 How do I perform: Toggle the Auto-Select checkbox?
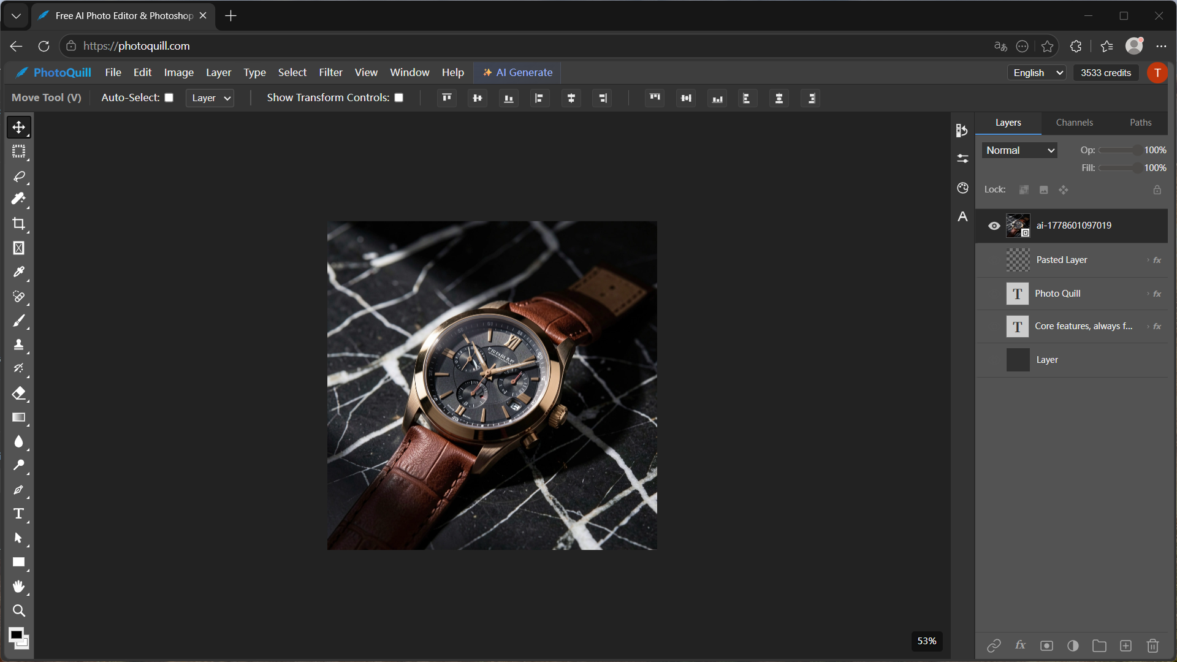[x=169, y=97]
